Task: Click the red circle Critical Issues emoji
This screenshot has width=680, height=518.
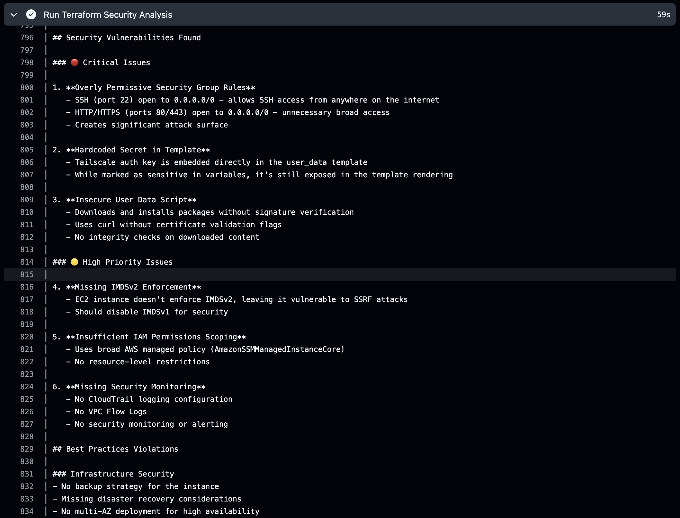Action: 74,62
